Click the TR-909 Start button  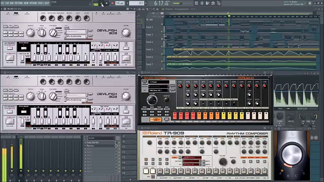tap(146, 171)
